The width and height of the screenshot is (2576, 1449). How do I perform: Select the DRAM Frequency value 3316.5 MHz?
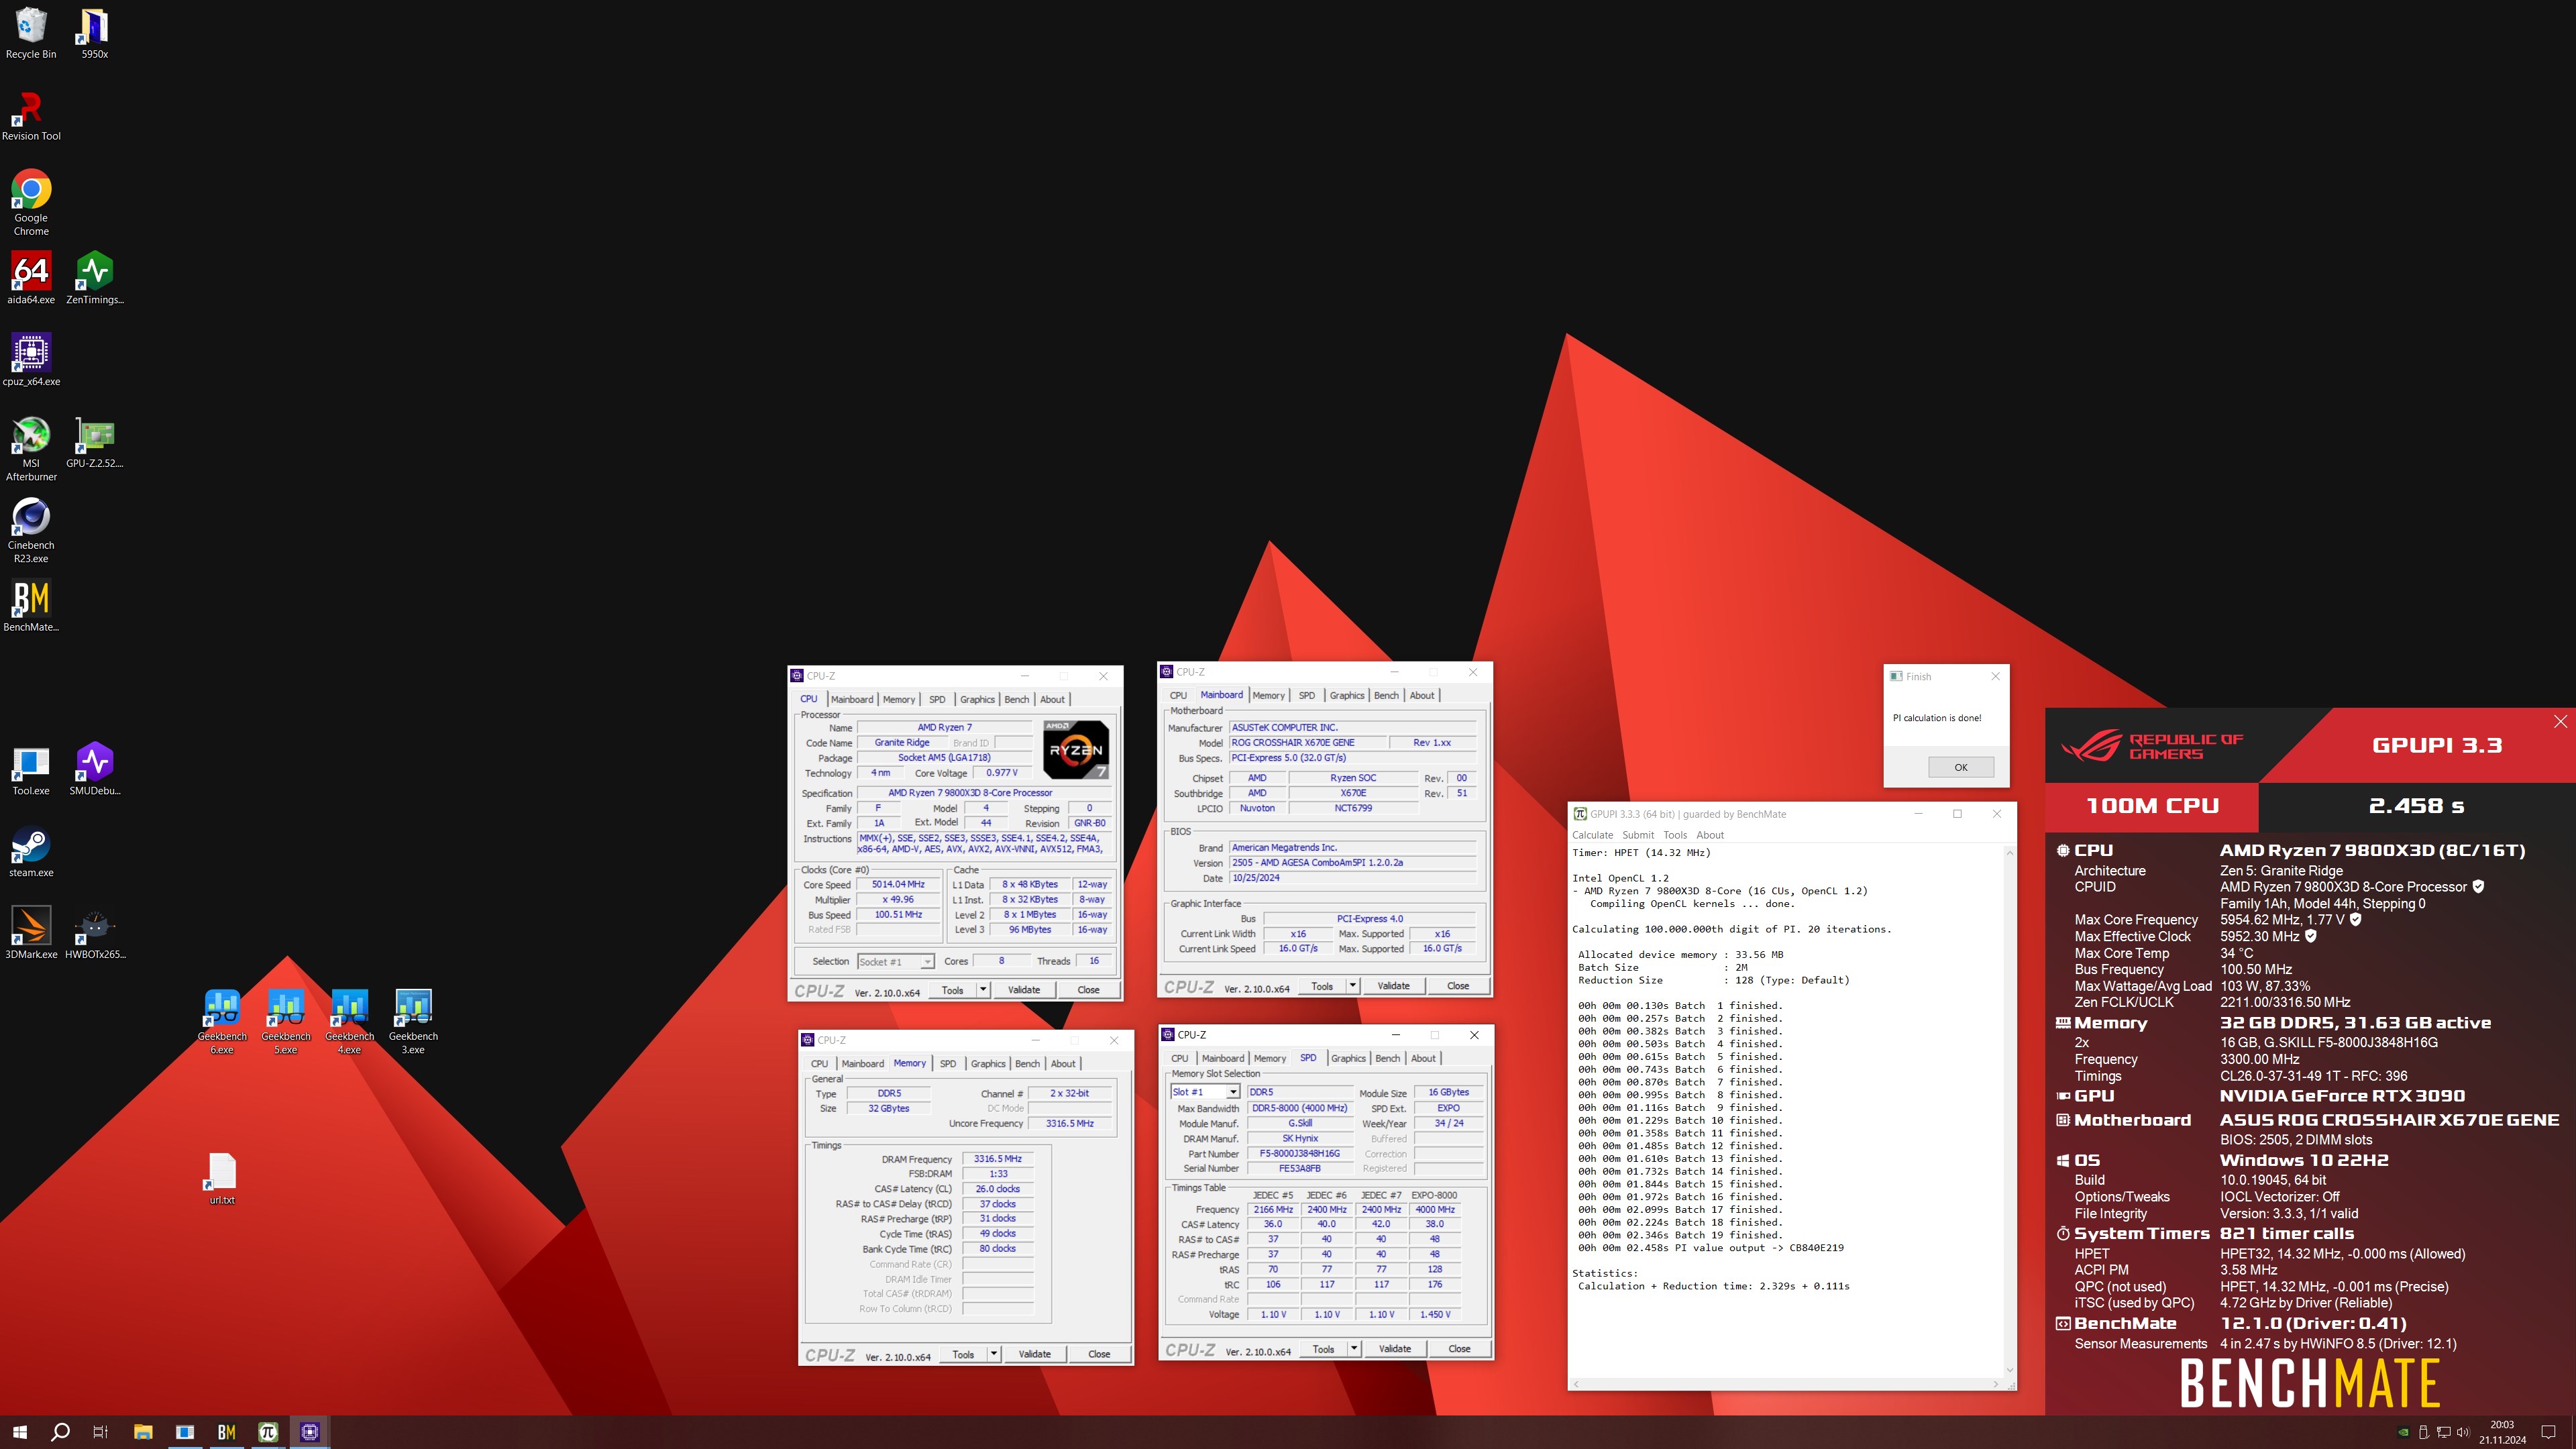click(997, 1159)
